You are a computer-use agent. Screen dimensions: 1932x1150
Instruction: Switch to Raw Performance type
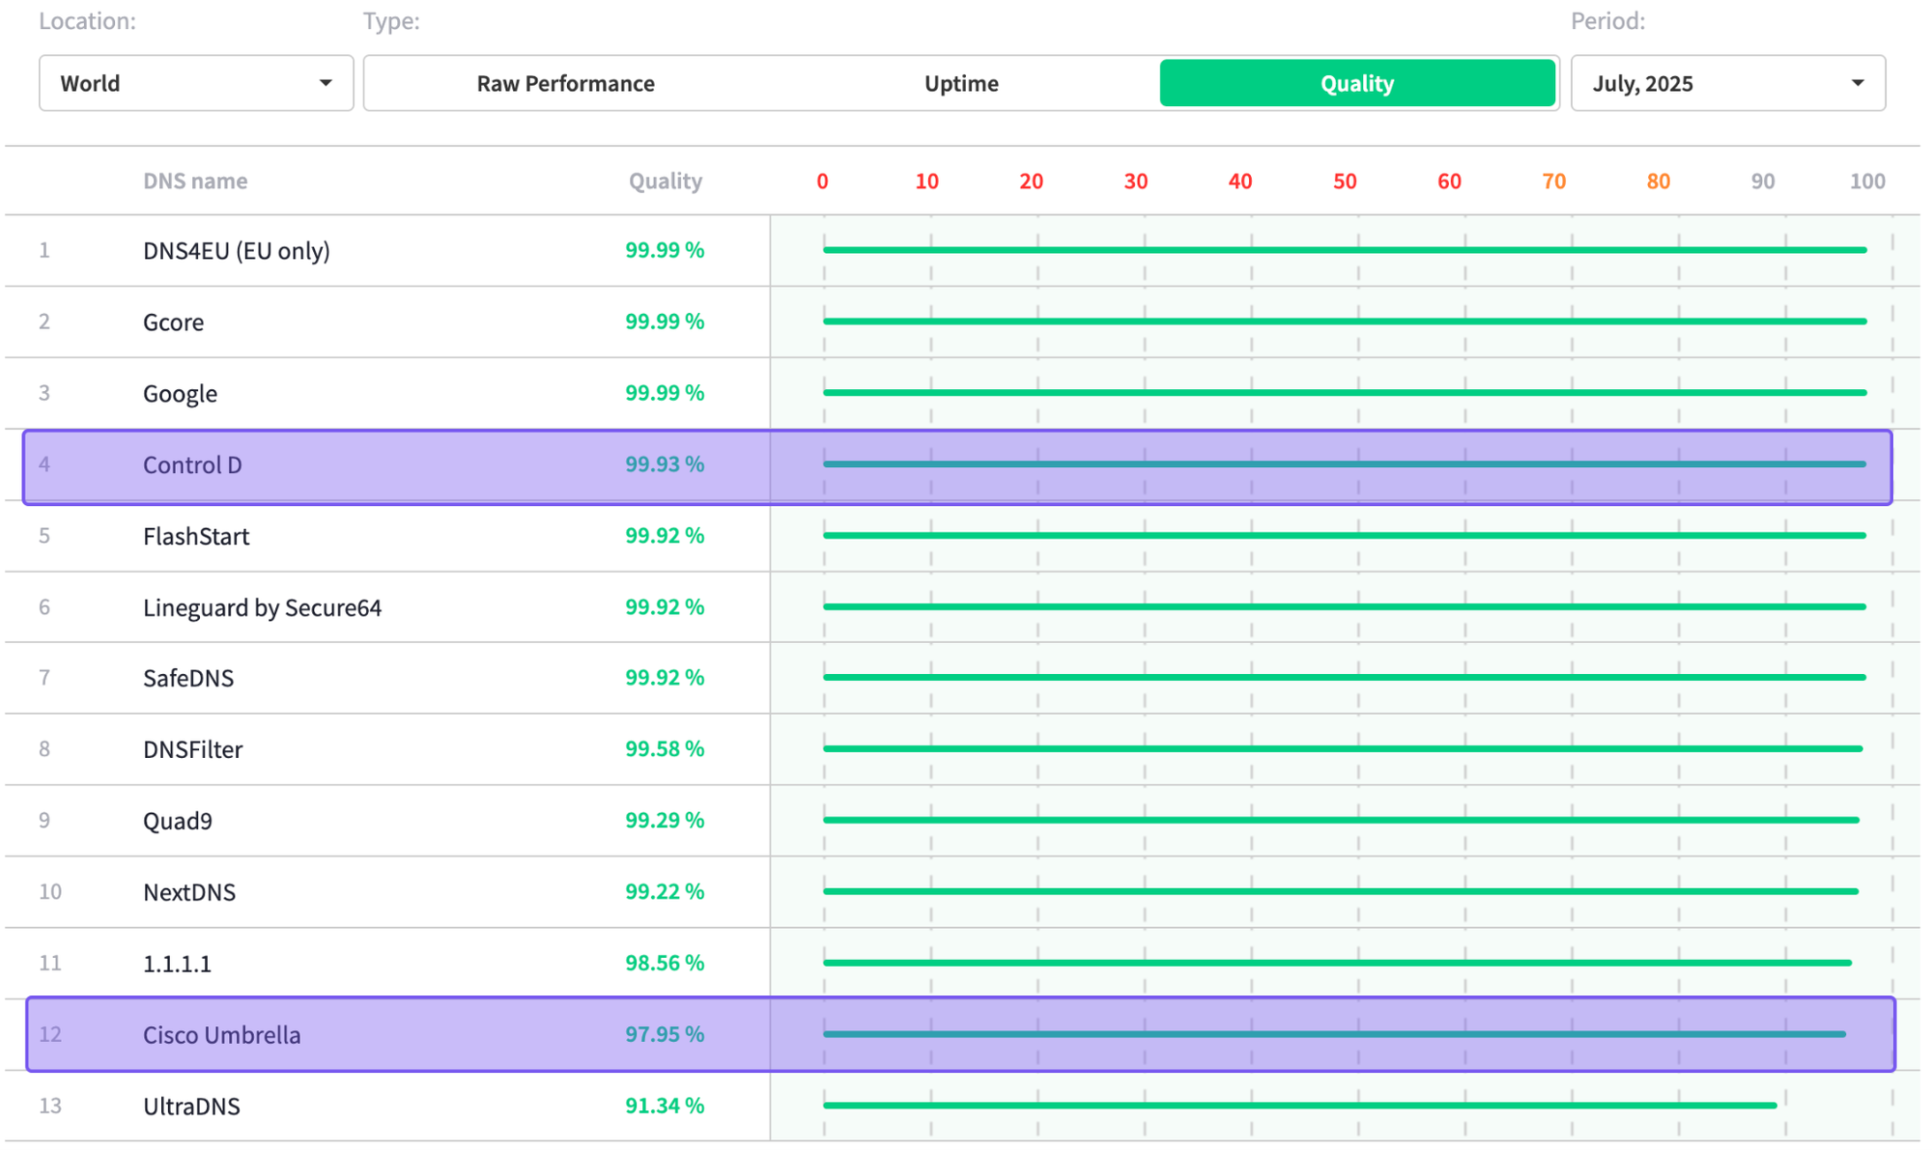(565, 83)
